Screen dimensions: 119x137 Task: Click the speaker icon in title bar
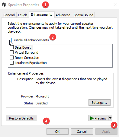(x=4, y=5)
